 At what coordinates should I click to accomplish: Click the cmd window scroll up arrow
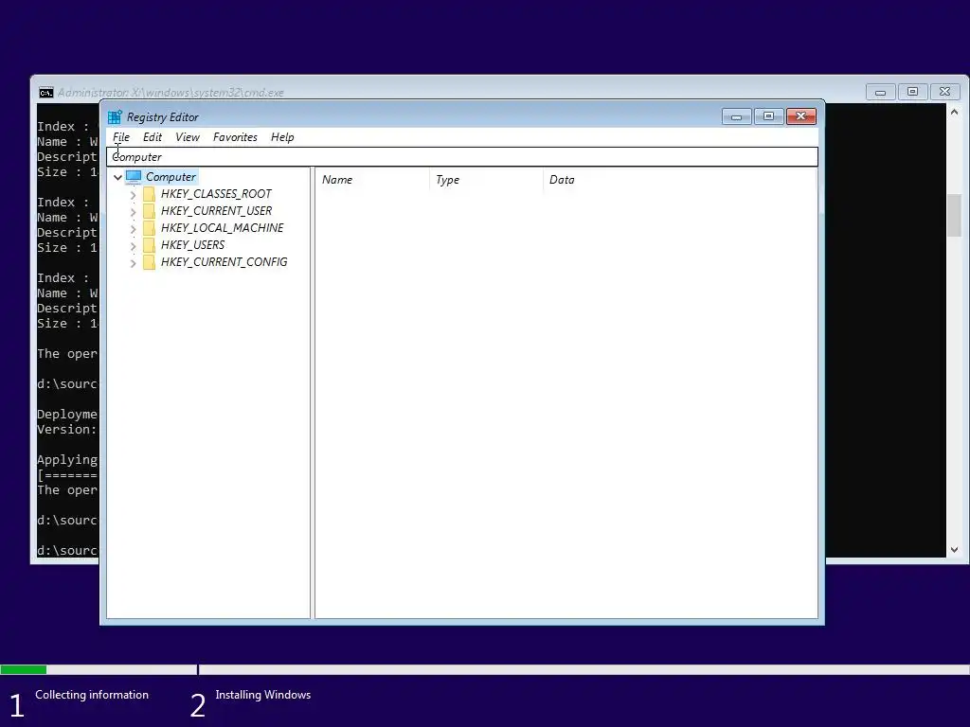954,113
